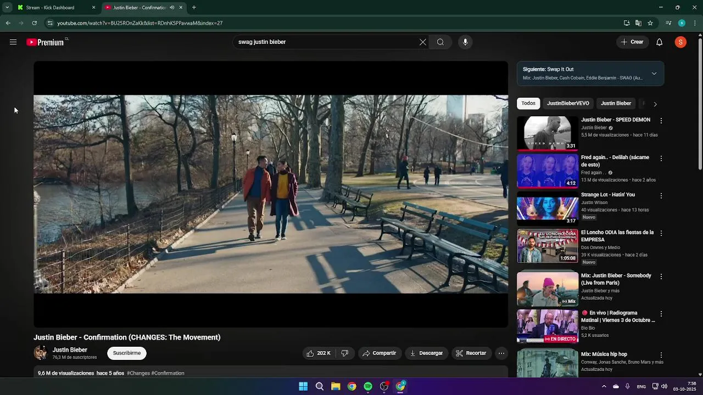This screenshot has width=703, height=395.
Task: Open options for El Loncho video
Action: pos(661,234)
